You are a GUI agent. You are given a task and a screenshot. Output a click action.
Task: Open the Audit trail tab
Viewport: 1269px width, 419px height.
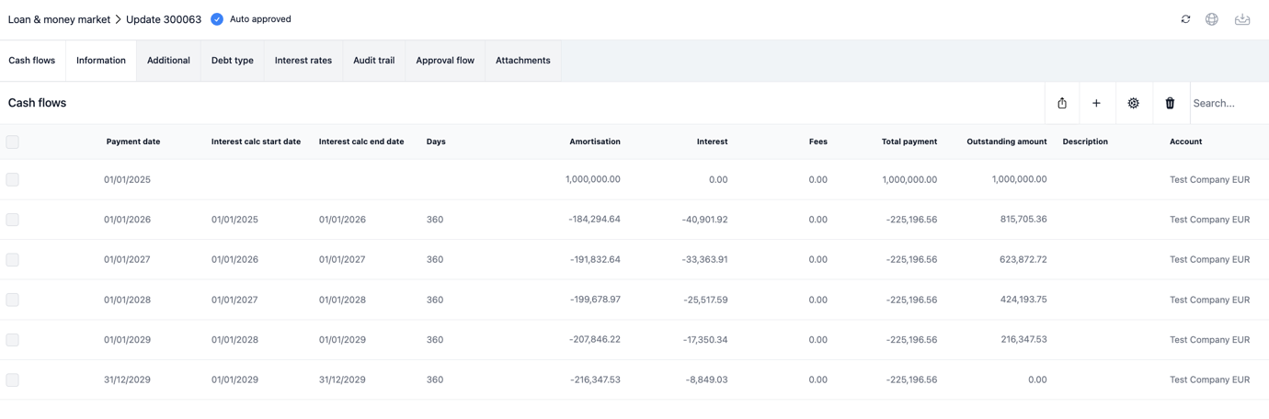374,61
